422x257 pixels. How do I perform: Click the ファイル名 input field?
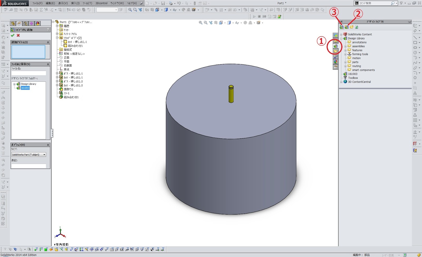pyautogui.click(x=28, y=73)
